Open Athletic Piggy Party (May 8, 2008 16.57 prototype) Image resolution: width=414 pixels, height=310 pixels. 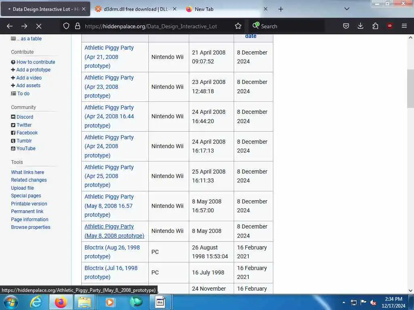pos(109,206)
